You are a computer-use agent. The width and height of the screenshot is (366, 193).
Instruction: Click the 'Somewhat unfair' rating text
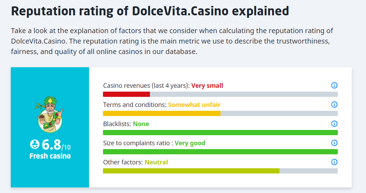pos(194,105)
